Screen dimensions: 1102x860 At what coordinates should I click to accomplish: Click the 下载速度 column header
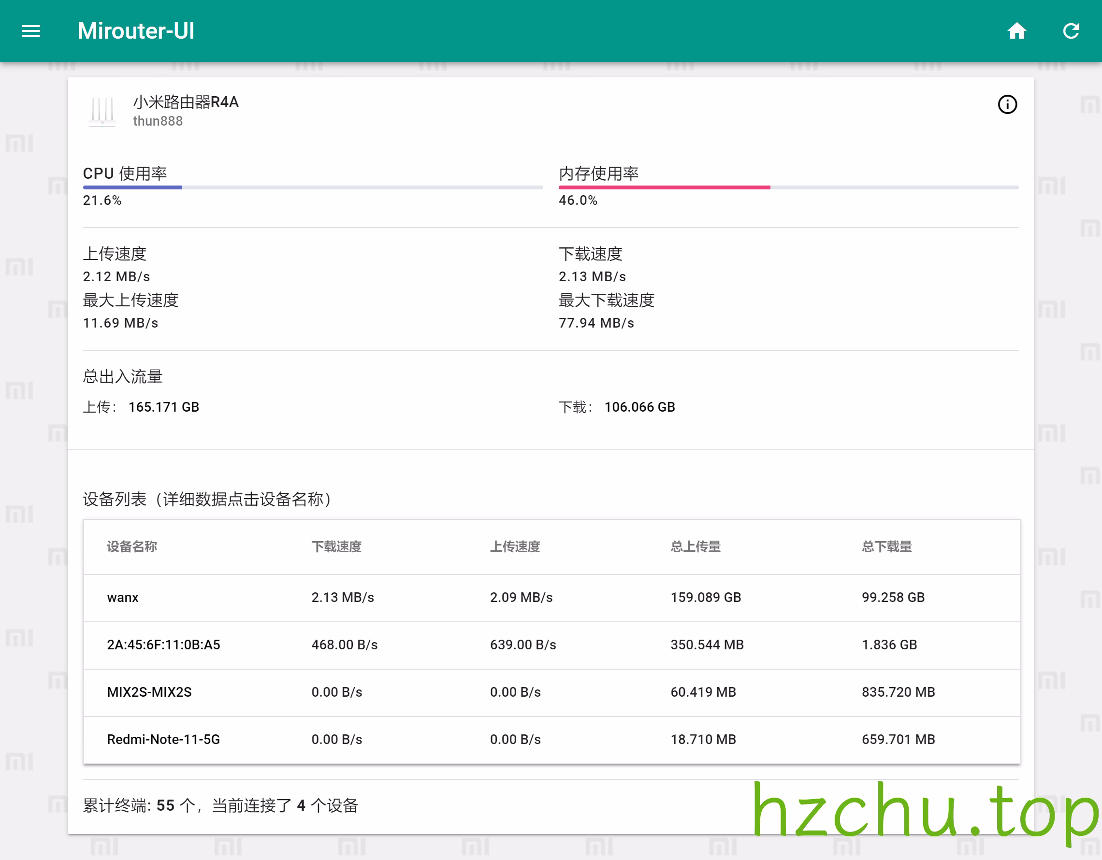click(336, 547)
